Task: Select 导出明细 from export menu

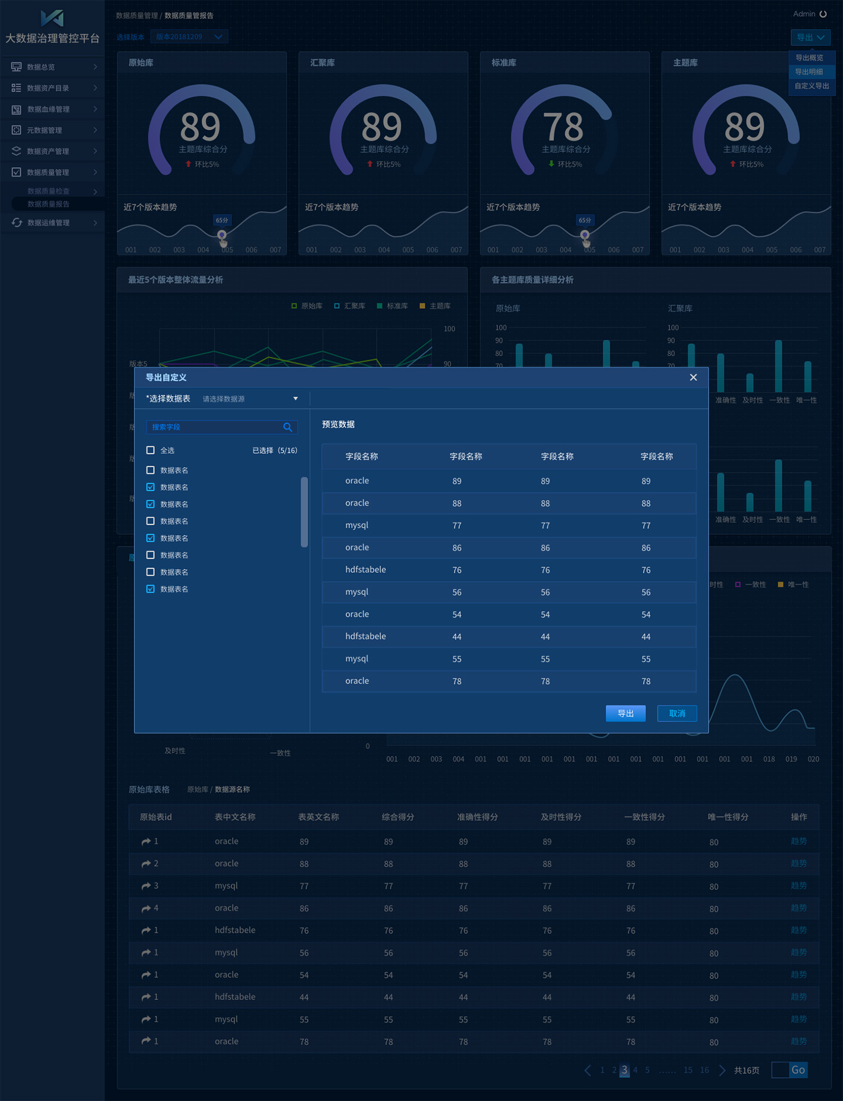Action: [809, 72]
